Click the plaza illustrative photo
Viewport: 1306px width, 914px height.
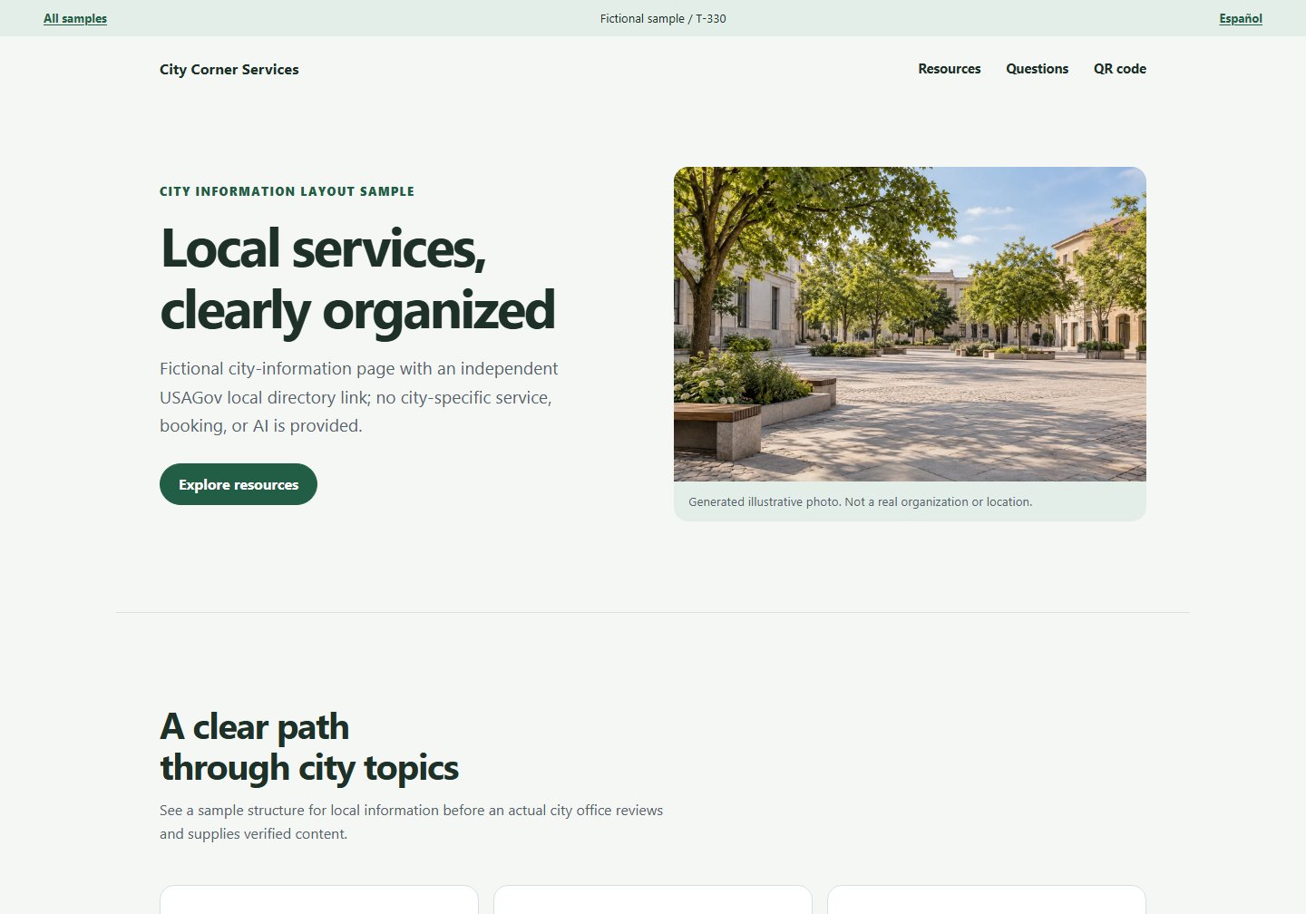click(x=910, y=324)
